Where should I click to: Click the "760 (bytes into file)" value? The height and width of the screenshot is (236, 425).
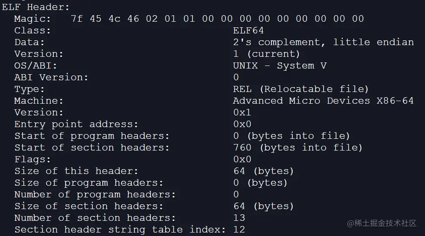(297, 147)
